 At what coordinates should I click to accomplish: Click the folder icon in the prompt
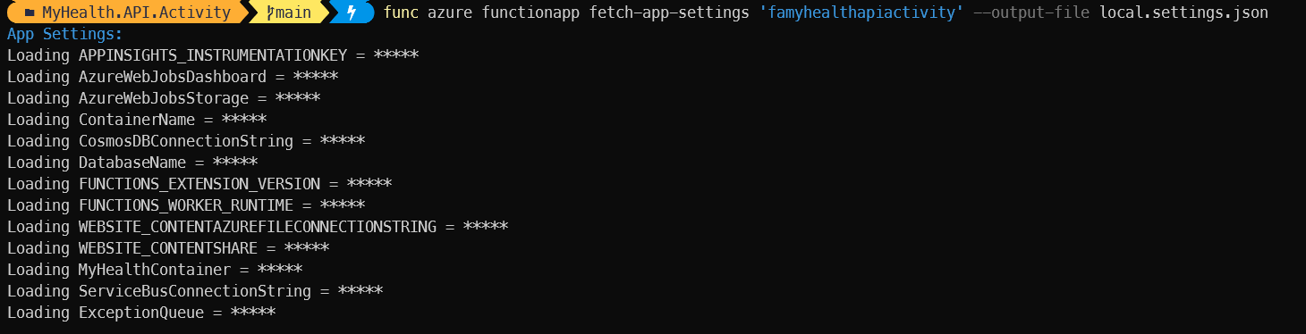click(x=29, y=13)
